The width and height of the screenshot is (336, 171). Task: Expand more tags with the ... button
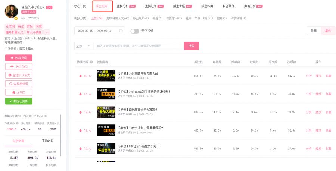click(x=47, y=32)
